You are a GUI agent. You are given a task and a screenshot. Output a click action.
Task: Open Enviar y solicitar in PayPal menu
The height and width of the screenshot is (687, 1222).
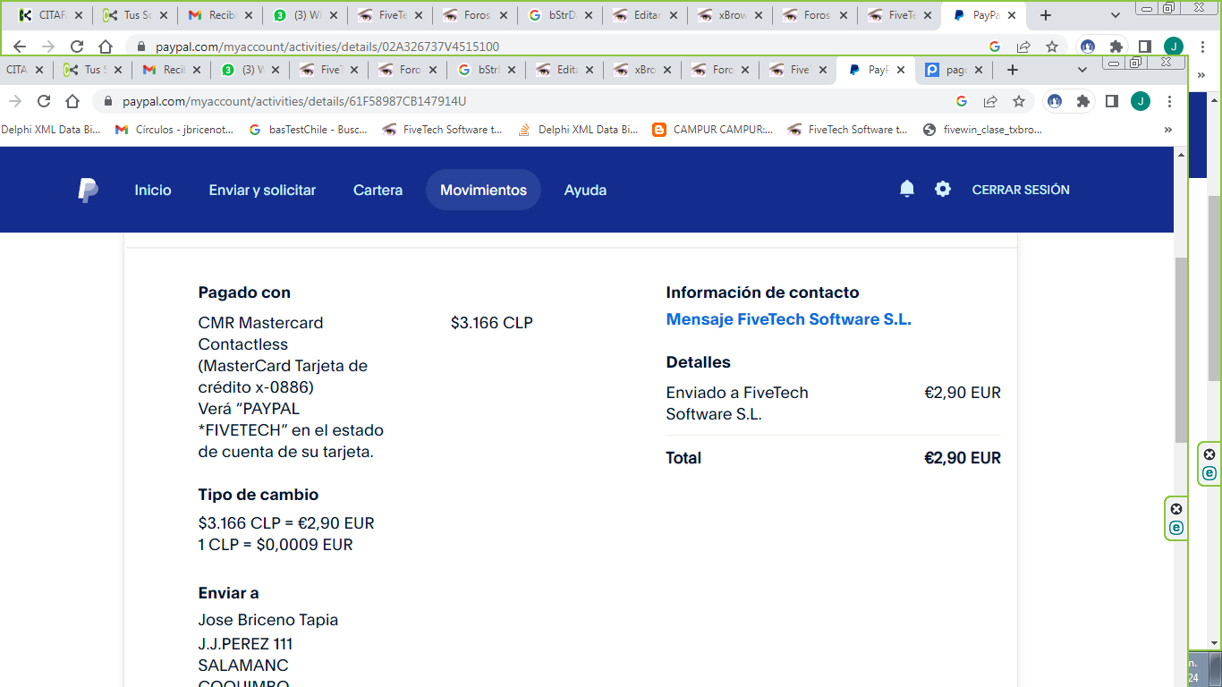(x=262, y=190)
